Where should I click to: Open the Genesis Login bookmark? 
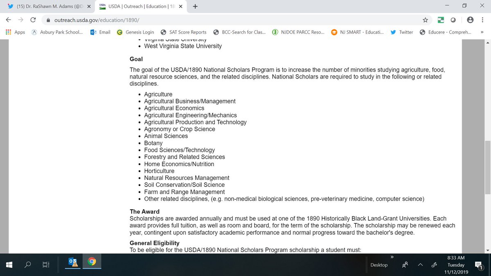(x=135, y=32)
